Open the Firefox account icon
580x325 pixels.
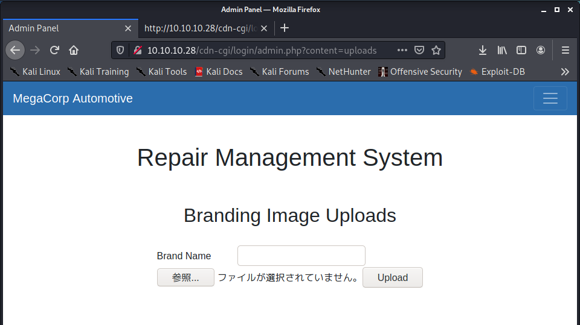tap(541, 50)
